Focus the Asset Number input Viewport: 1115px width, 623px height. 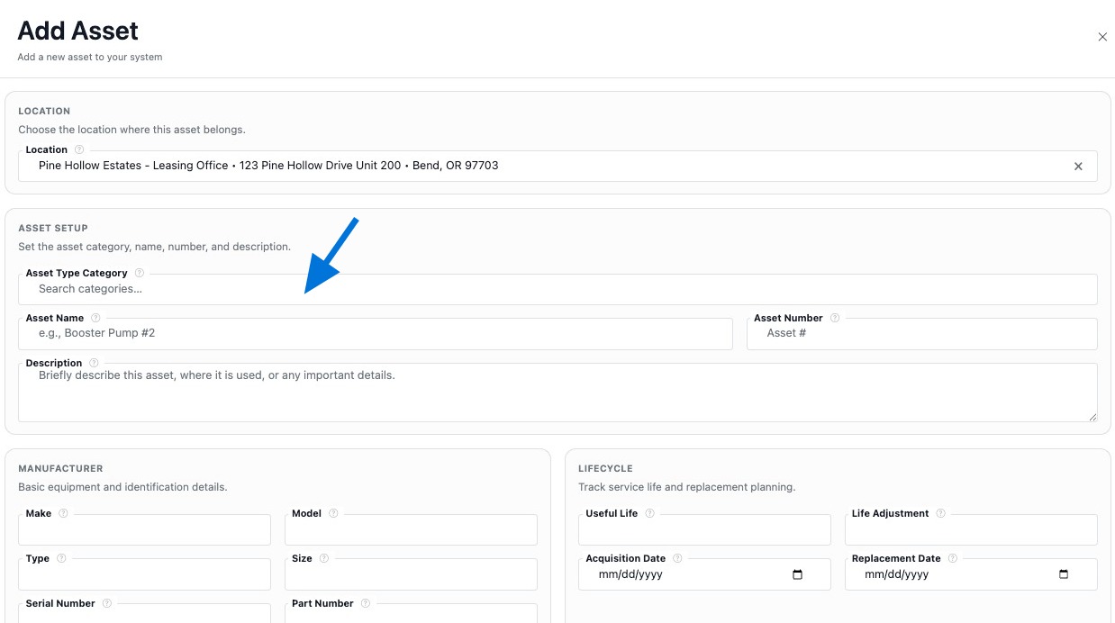[922, 333]
